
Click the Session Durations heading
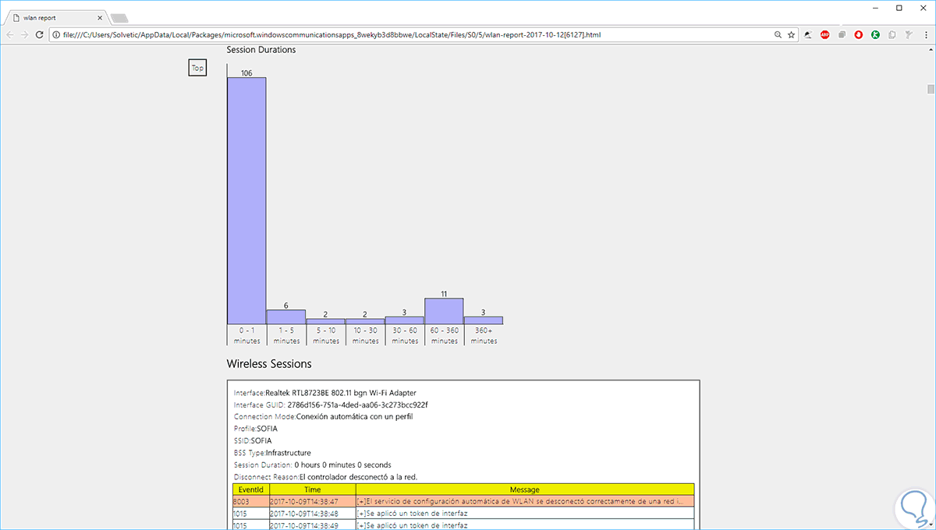[261, 50]
